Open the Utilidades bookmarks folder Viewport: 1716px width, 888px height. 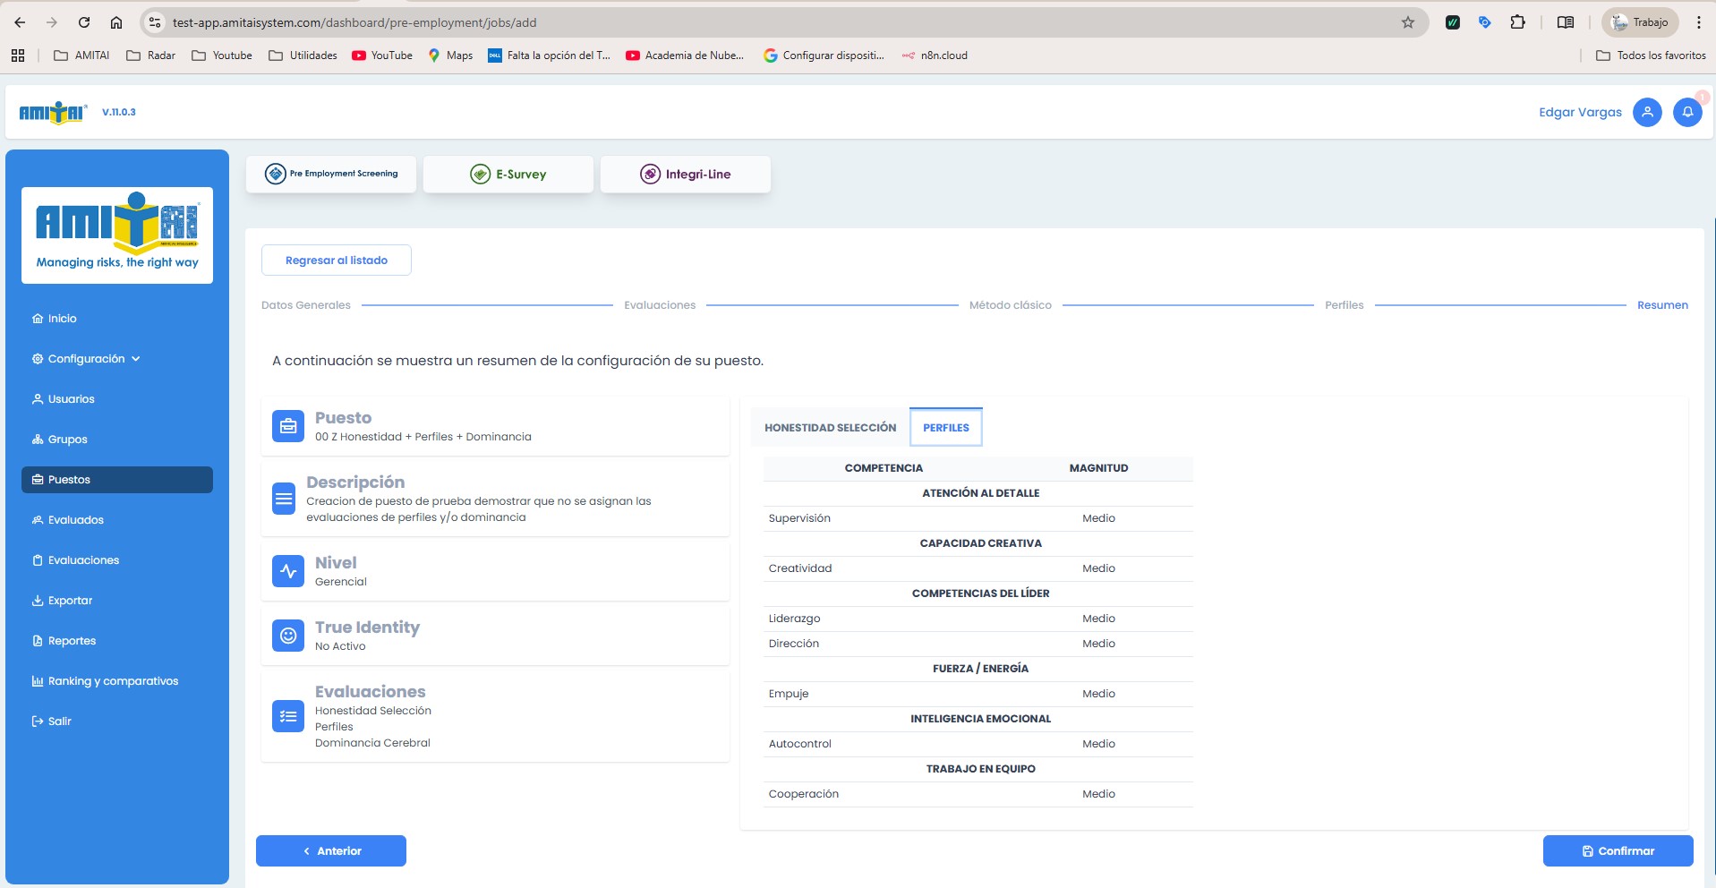(303, 55)
